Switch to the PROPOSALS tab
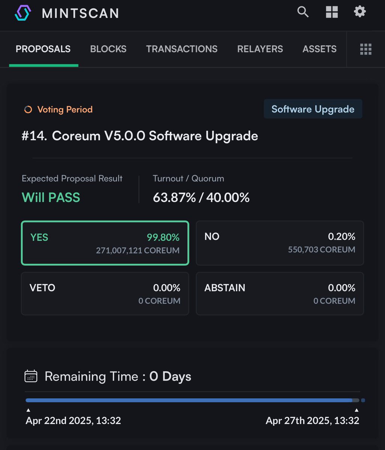The image size is (385, 450). pyautogui.click(x=43, y=49)
